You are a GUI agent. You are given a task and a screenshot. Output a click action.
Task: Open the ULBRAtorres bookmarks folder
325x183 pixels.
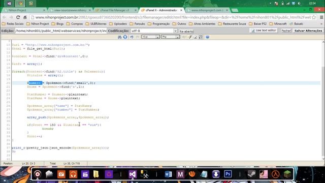96,24
